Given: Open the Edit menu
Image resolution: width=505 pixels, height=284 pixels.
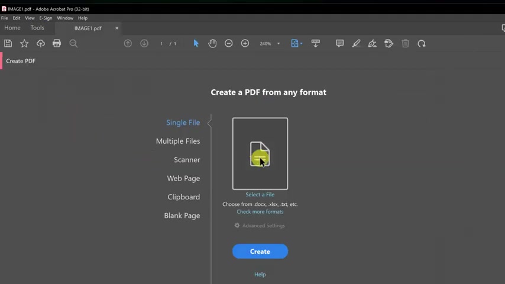Looking at the screenshot, I should 17,18.
